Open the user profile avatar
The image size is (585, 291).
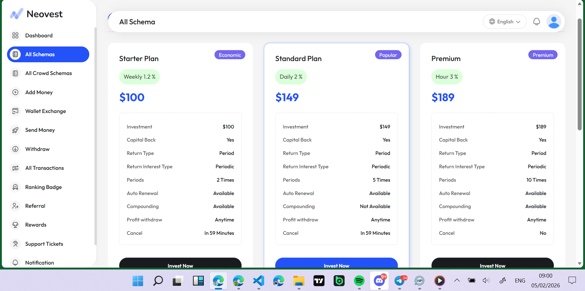554,22
